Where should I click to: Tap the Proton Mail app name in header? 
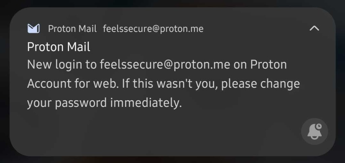(x=72, y=29)
